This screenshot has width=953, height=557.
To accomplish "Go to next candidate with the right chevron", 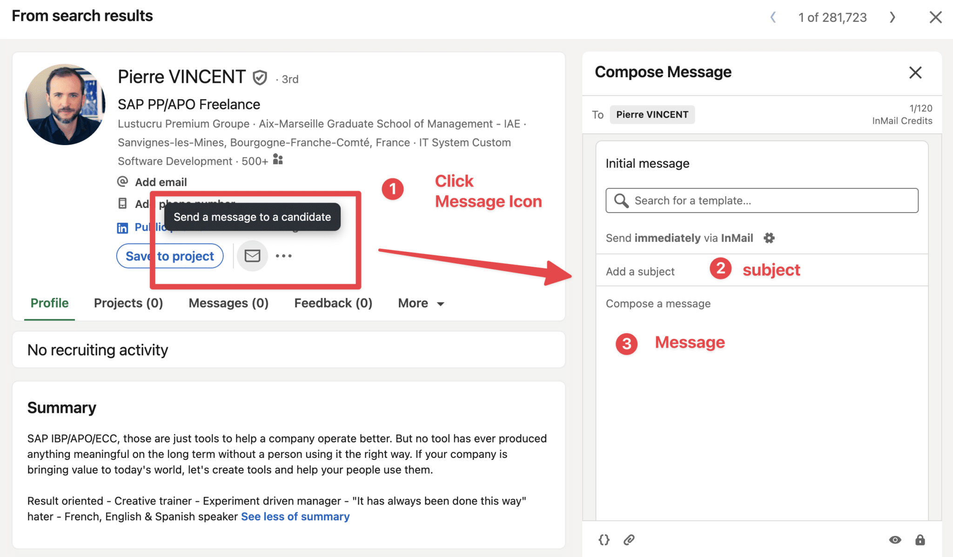I will (x=893, y=17).
